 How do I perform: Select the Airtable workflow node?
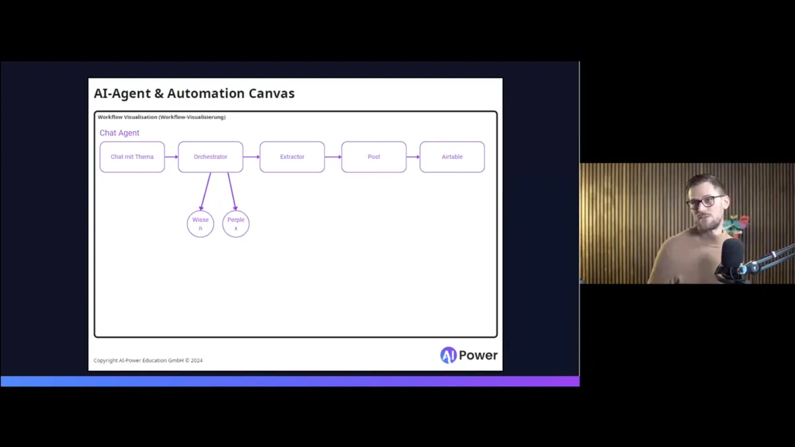[x=452, y=157]
